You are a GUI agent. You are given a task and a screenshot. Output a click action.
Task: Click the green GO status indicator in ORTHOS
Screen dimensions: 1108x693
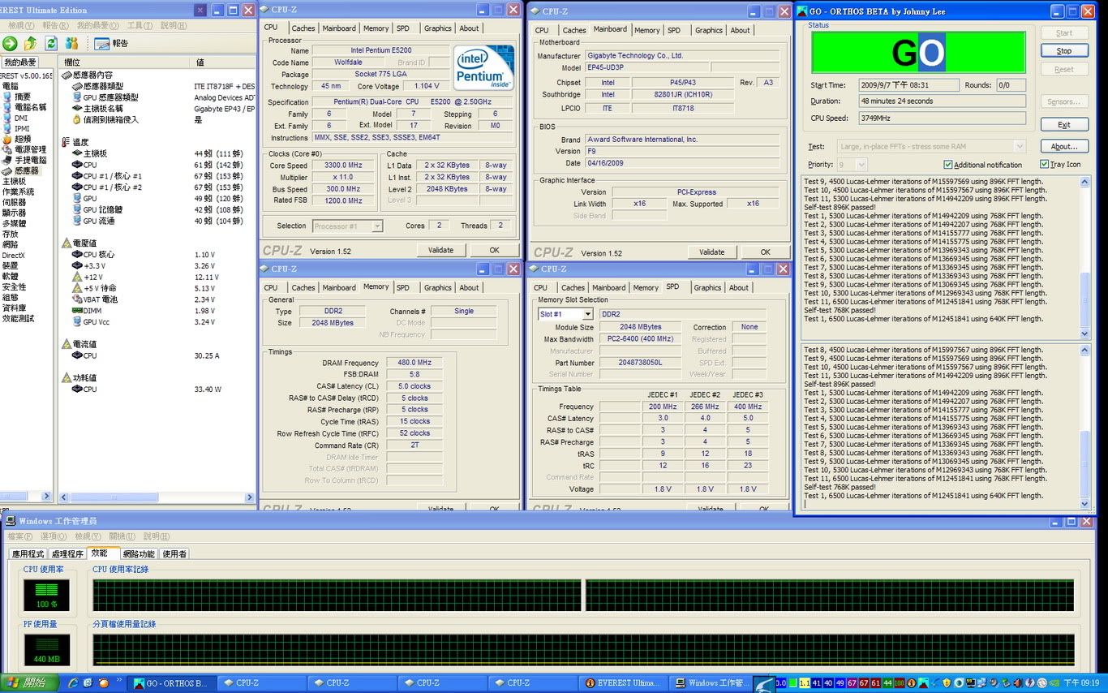(x=918, y=53)
